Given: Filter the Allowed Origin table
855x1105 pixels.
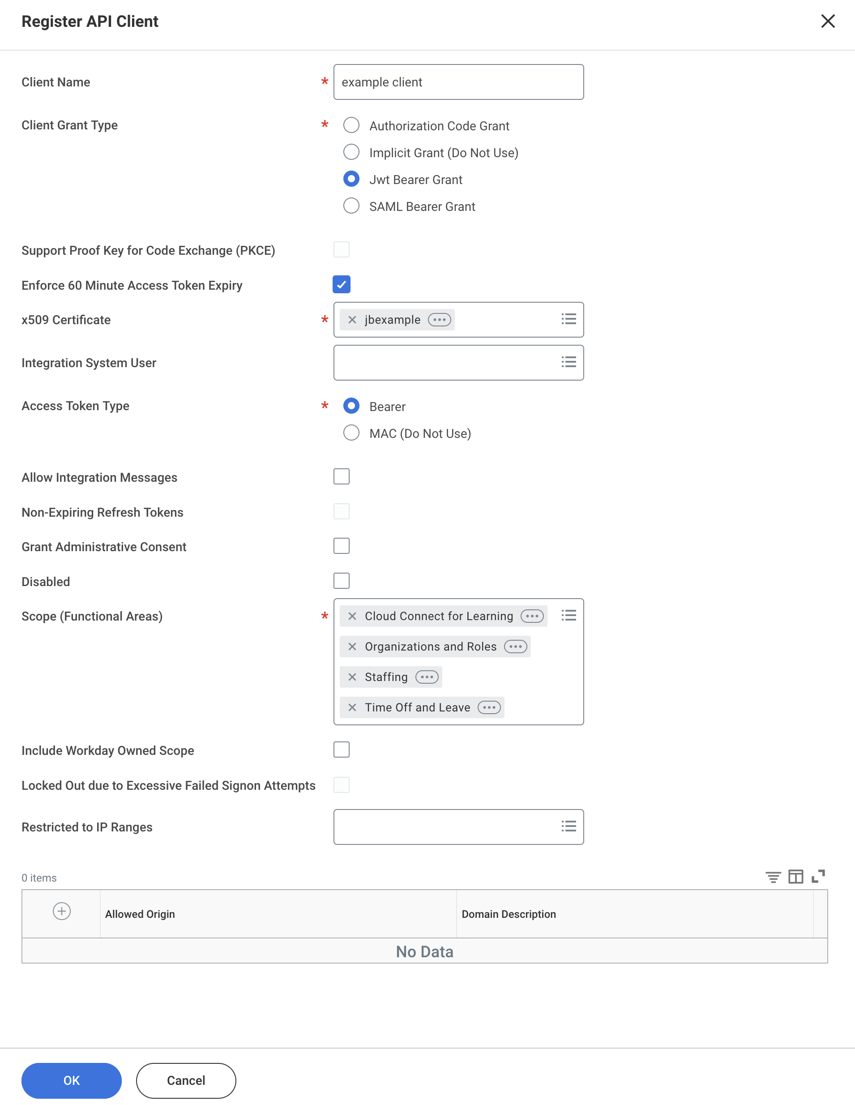Looking at the screenshot, I should [x=773, y=877].
